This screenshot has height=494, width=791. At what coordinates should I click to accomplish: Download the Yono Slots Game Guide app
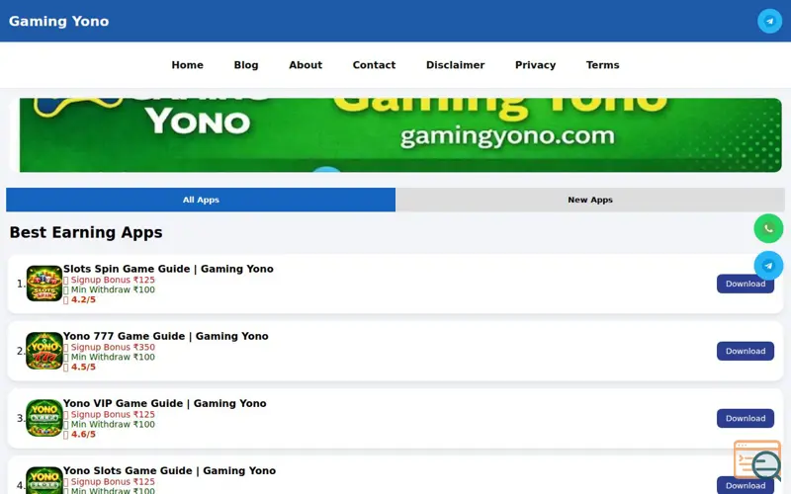coord(746,485)
